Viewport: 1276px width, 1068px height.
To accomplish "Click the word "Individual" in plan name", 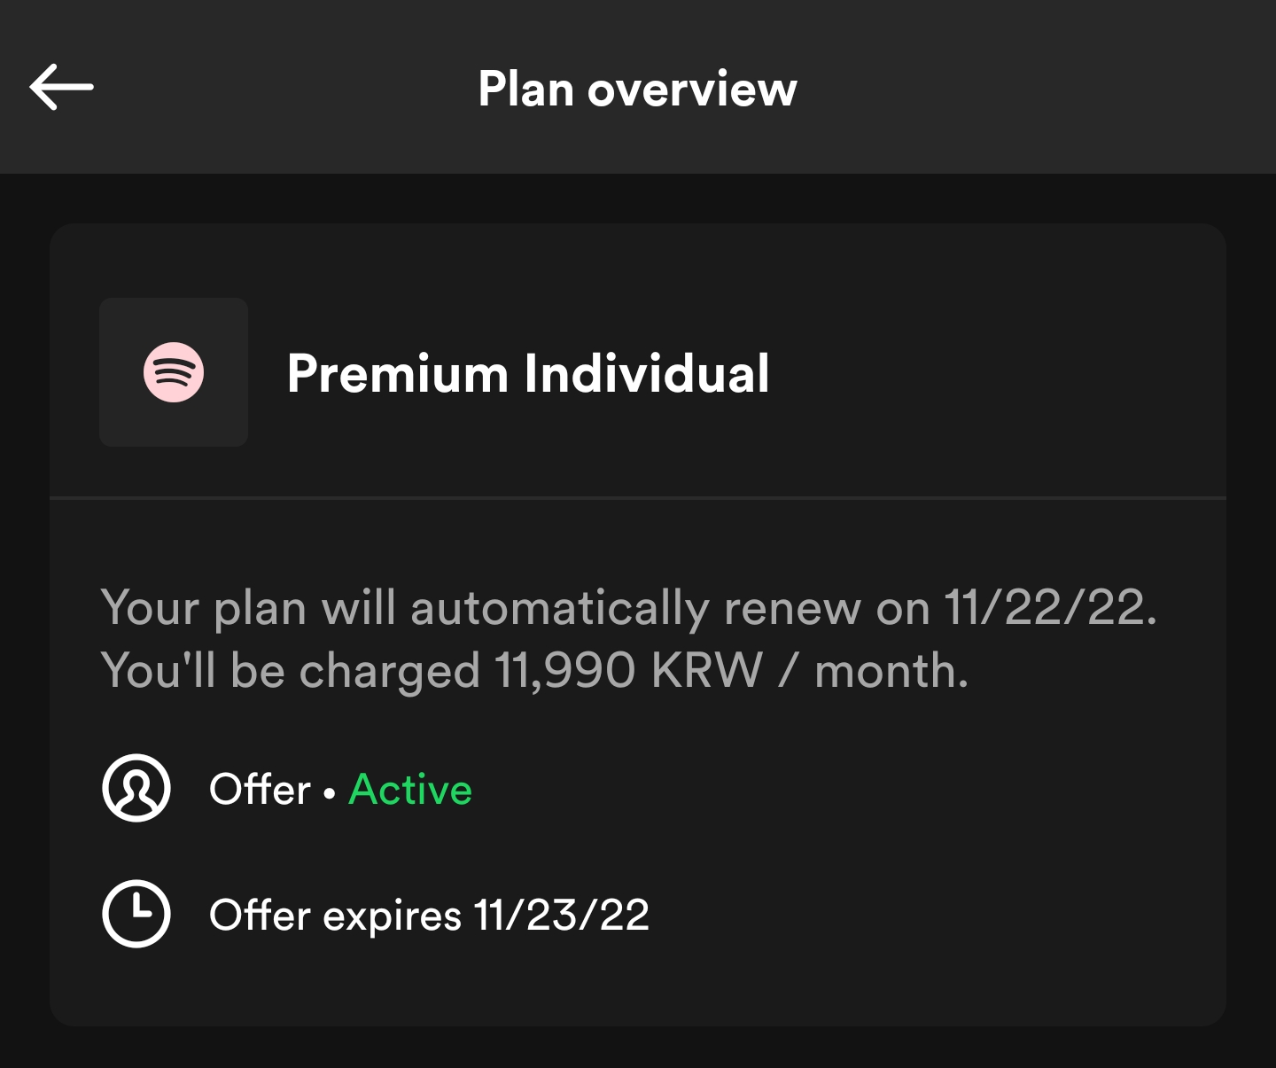I will (x=647, y=373).
